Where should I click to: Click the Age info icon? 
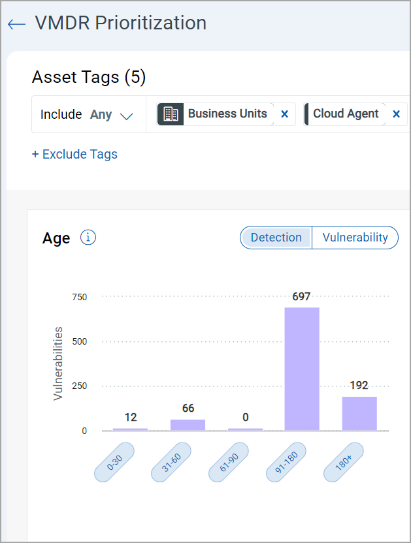[88, 238]
